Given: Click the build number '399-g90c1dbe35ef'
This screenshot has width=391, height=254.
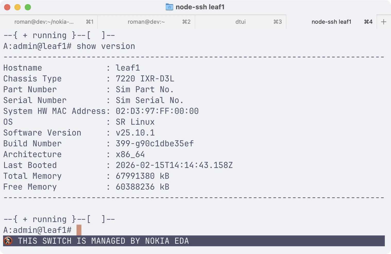Looking at the screenshot, I should [155, 143].
